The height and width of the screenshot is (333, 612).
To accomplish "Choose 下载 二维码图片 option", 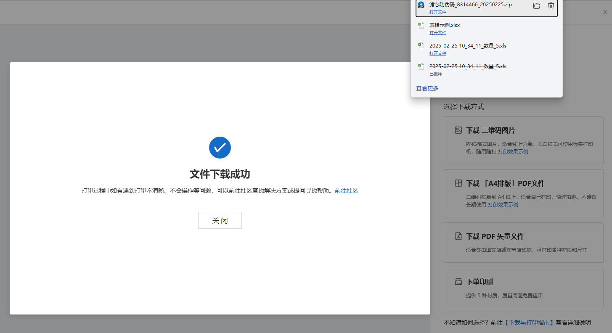I will point(524,140).
